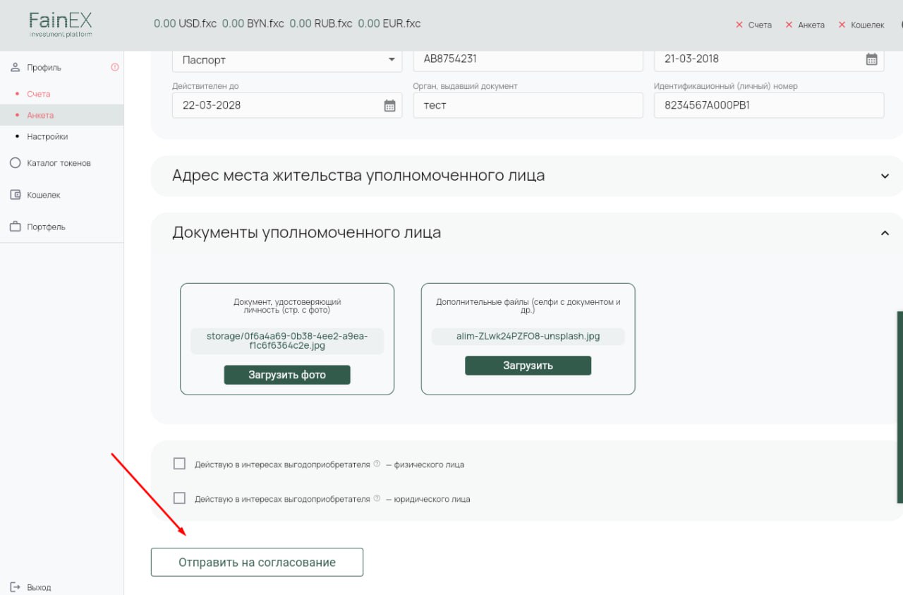This screenshot has width=903, height=595.
Task: Click Загрузить фото button
Action: pos(287,375)
